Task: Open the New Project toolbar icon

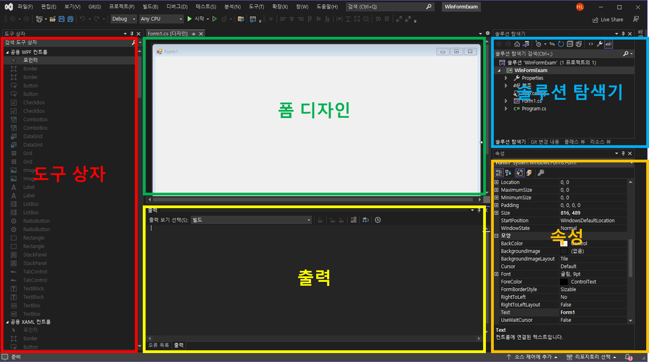Action: tap(39, 19)
